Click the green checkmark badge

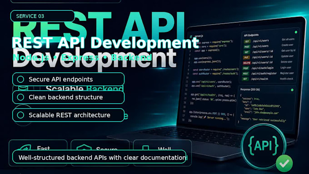coord(284,164)
